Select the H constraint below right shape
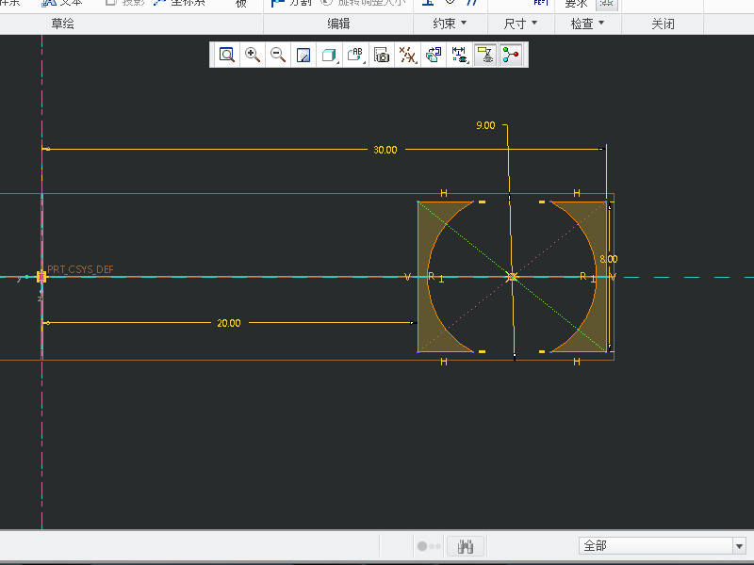 coord(577,362)
